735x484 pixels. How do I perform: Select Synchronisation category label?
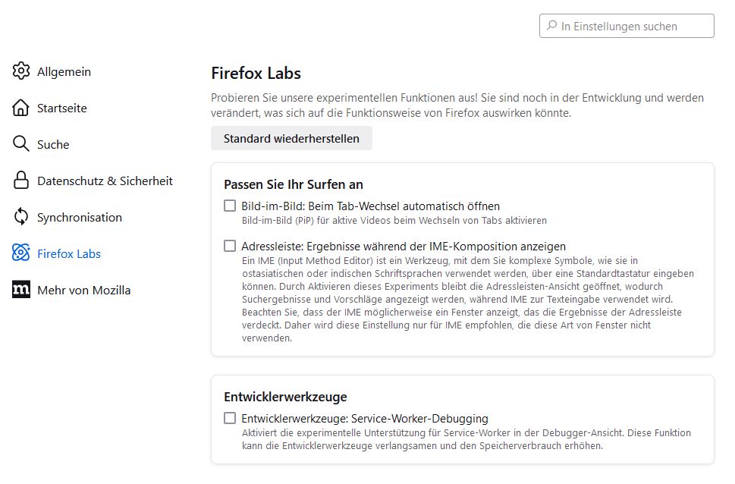click(80, 217)
